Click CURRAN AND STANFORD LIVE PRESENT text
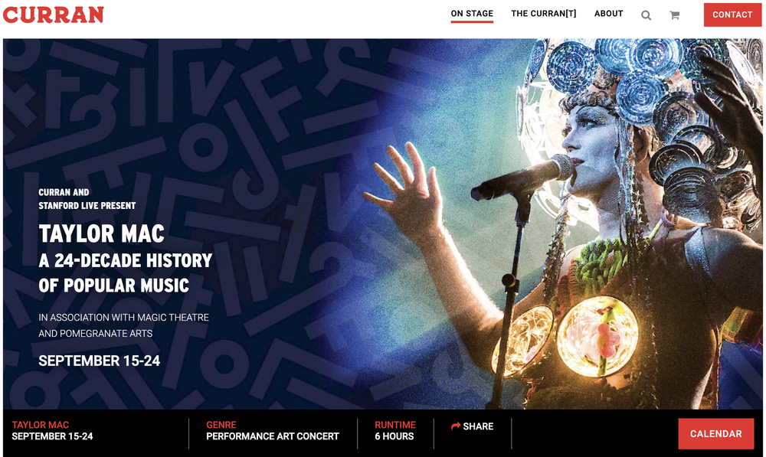 [87, 199]
